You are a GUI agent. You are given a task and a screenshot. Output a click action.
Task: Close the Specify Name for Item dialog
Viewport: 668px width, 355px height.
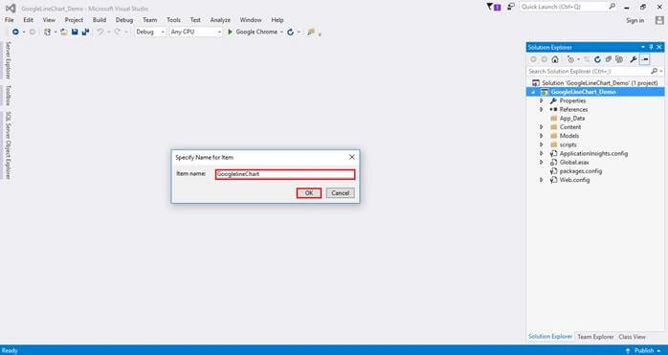(x=352, y=157)
